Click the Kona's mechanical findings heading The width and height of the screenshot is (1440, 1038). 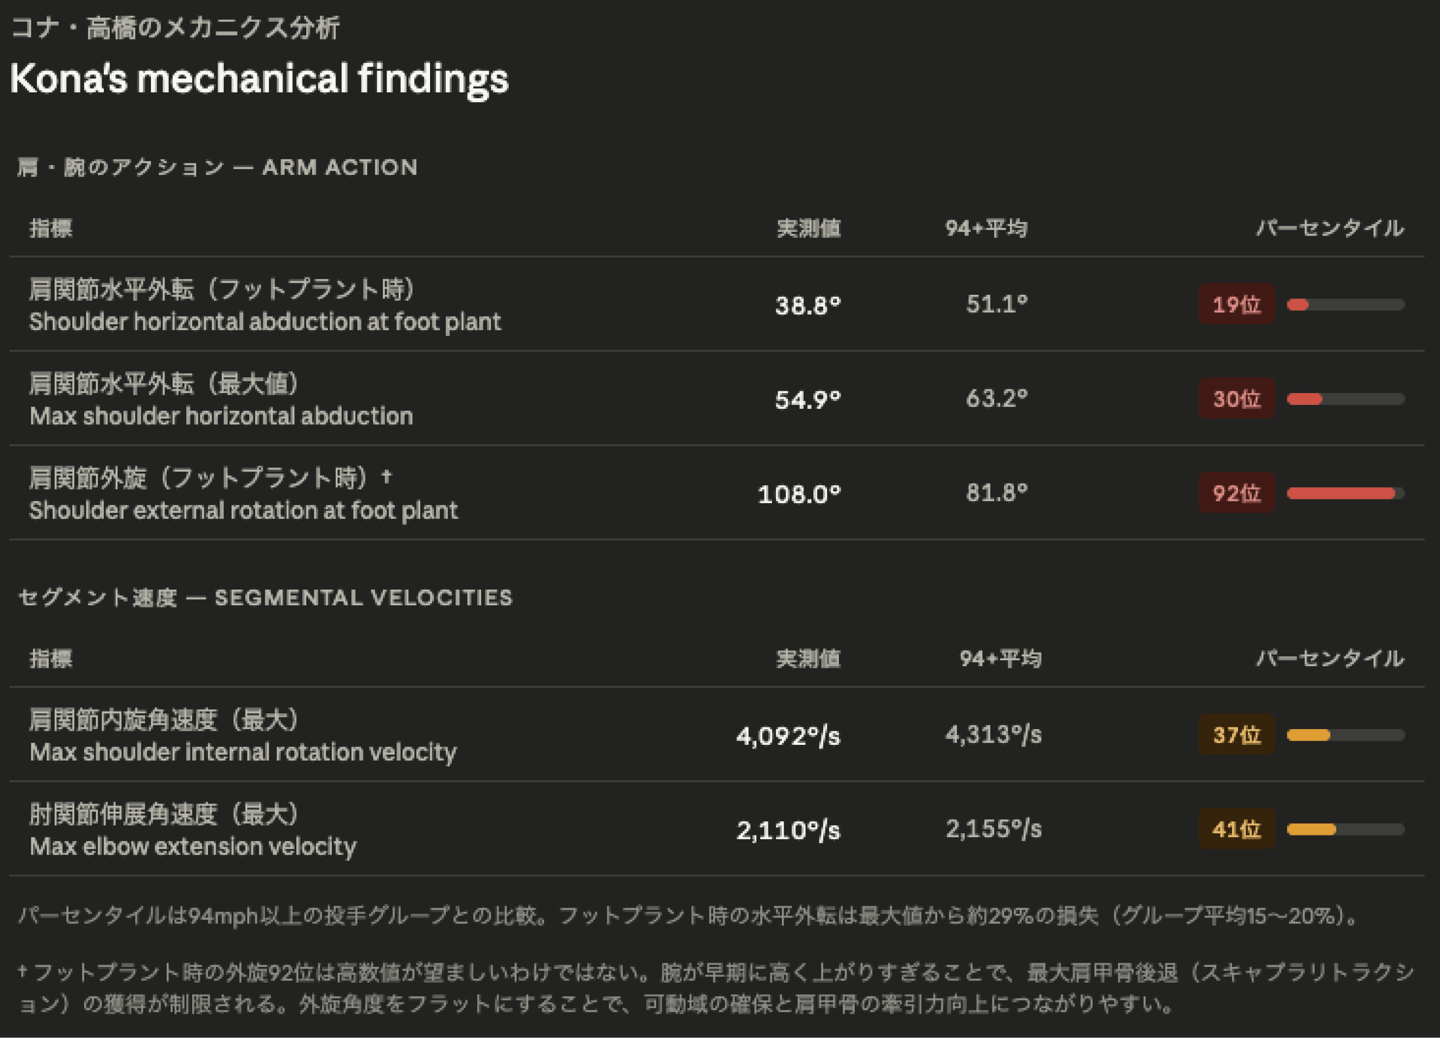[x=259, y=79]
